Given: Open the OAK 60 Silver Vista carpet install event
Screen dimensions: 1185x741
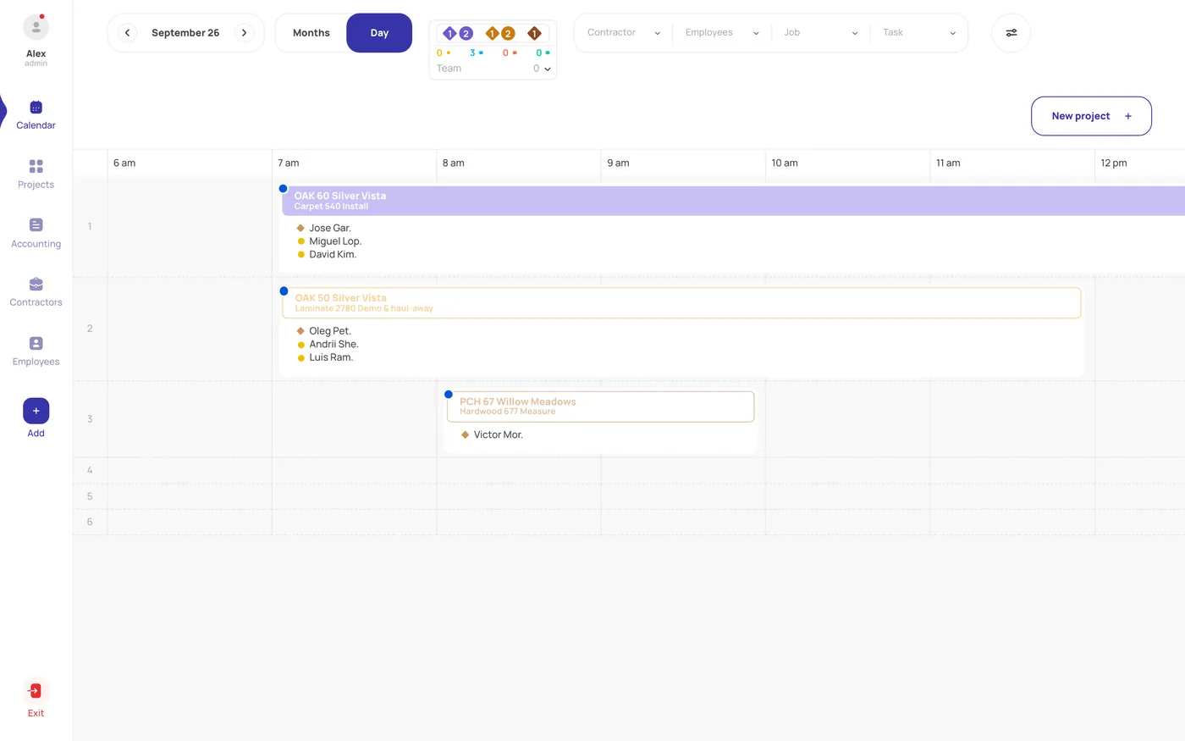Looking at the screenshot, I should click(733, 201).
